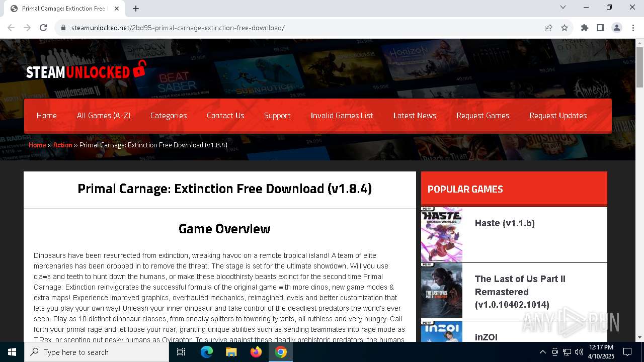This screenshot has width=644, height=362.
Task: Click the scrollbar down arrow
Action: [x=639, y=337]
